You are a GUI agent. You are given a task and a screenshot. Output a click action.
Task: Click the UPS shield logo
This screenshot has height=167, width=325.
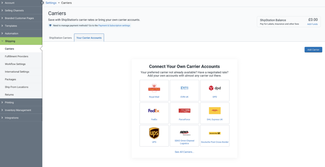point(154,133)
